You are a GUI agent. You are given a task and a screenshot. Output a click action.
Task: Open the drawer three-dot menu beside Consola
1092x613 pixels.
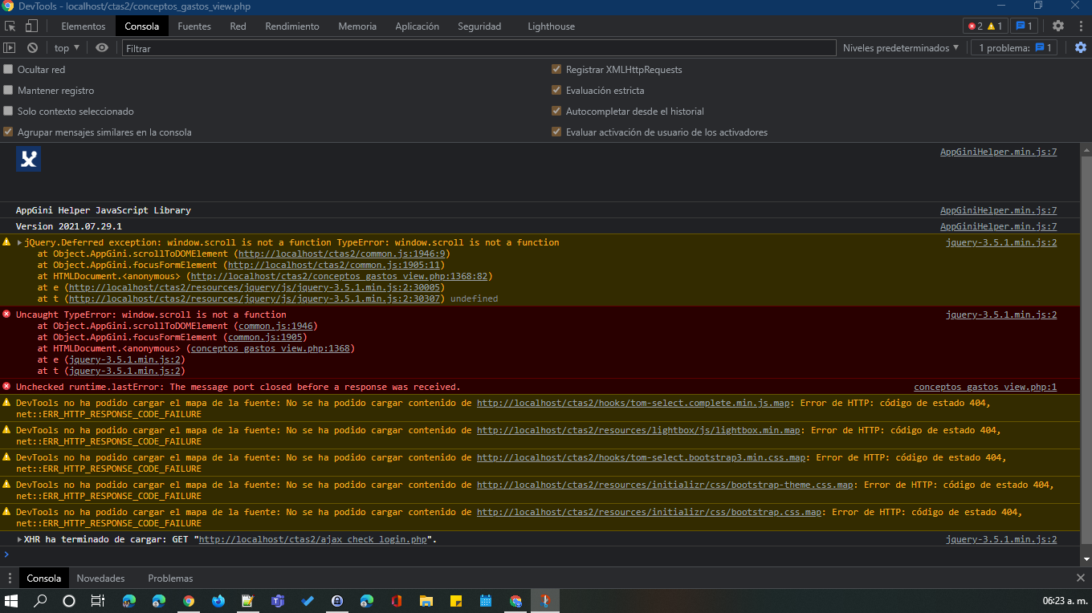point(10,578)
